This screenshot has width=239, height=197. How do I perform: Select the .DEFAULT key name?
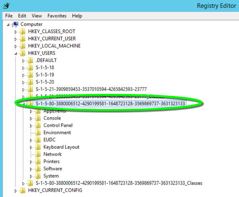coord(46,60)
